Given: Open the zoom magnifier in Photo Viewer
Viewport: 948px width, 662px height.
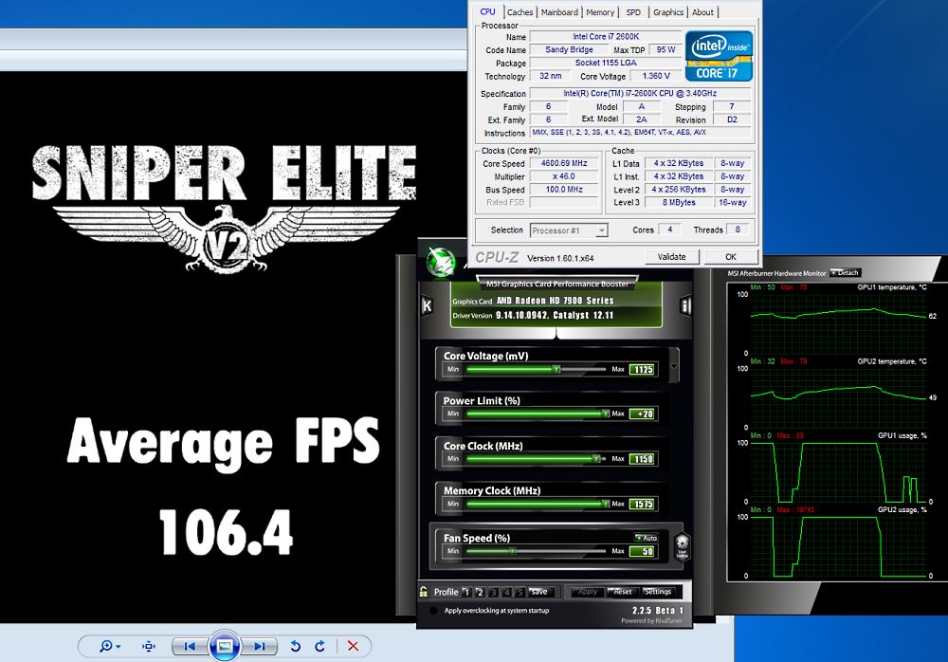Looking at the screenshot, I should pyautogui.click(x=109, y=646).
